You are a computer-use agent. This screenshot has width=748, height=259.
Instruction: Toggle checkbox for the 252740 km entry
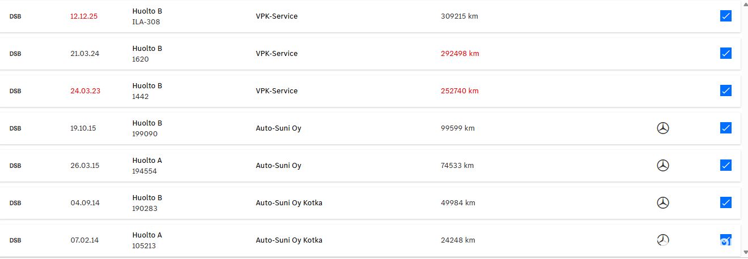pyautogui.click(x=726, y=90)
